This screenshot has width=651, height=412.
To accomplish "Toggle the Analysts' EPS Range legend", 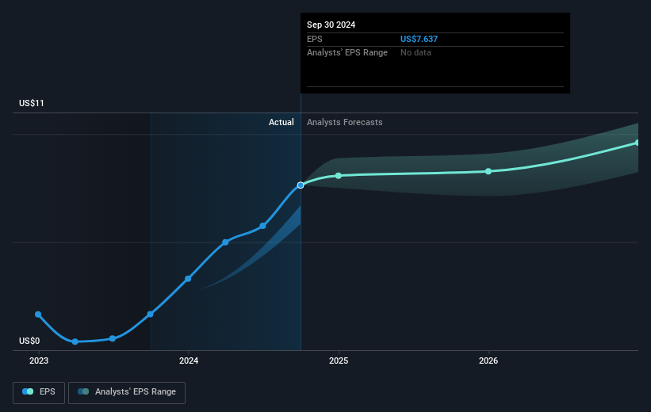I will (127, 392).
